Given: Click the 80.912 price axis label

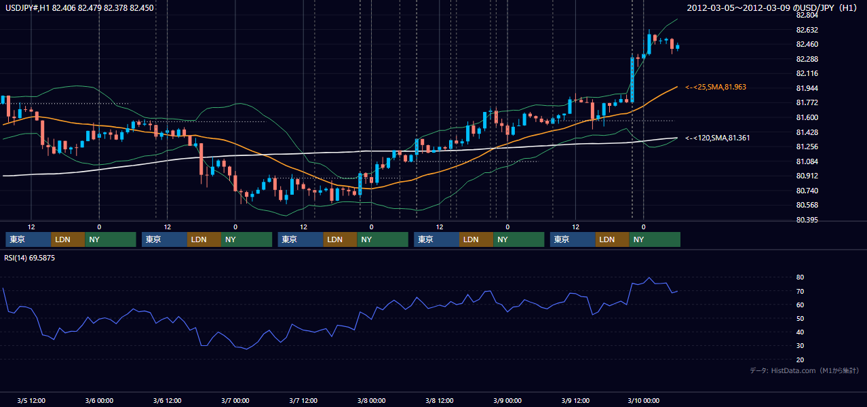Looking at the screenshot, I should point(807,176).
